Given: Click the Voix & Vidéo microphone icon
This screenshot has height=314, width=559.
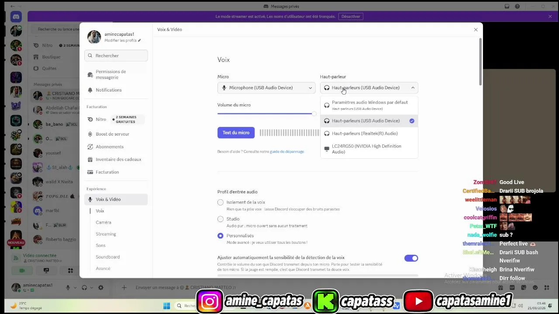Looking at the screenshot, I should [90, 199].
